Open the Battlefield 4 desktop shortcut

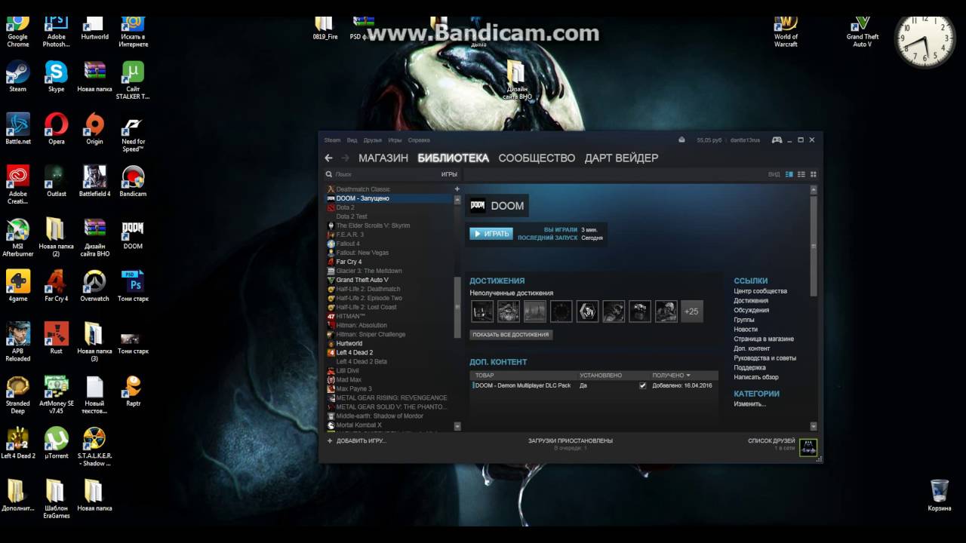point(94,182)
